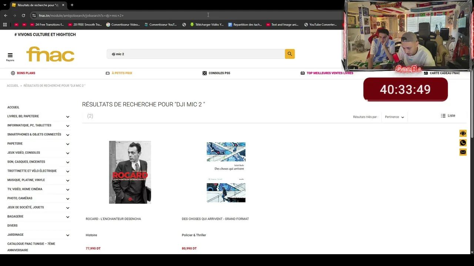Expand the Musique, Platine, Vinyle category
Viewport: 474px width, 266px height.
tap(68, 181)
